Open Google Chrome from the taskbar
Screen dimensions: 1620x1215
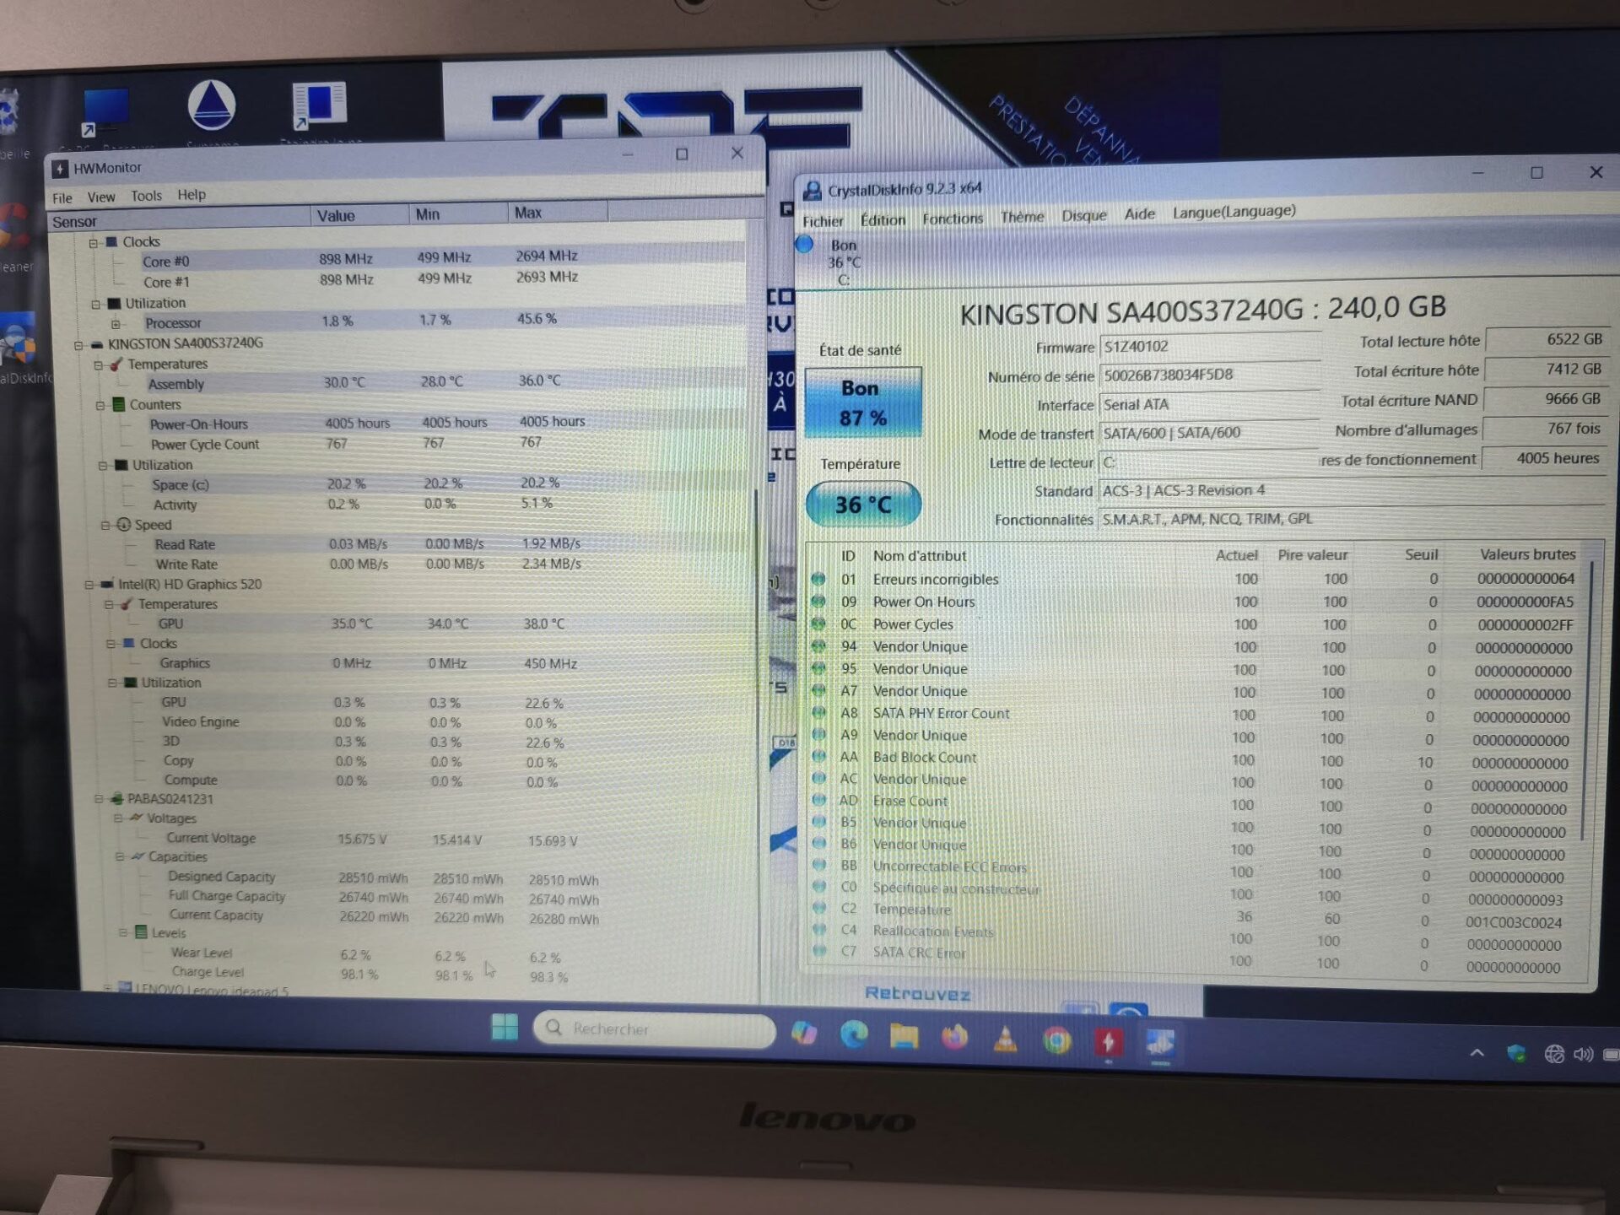(x=1056, y=1041)
